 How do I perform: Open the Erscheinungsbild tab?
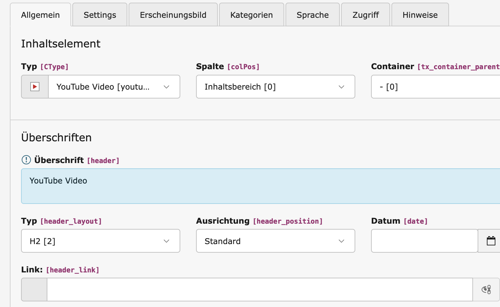(173, 15)
